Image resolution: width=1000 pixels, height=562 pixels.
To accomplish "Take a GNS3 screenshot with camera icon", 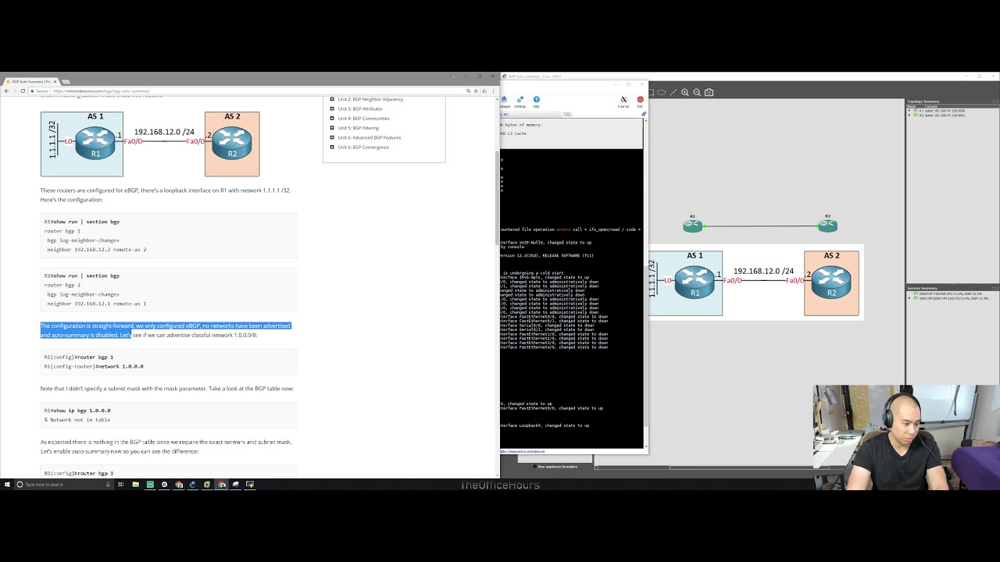I will [x=709, y=92].
